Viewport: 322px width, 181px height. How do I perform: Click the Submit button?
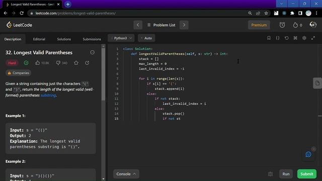[x=307, y=174]
